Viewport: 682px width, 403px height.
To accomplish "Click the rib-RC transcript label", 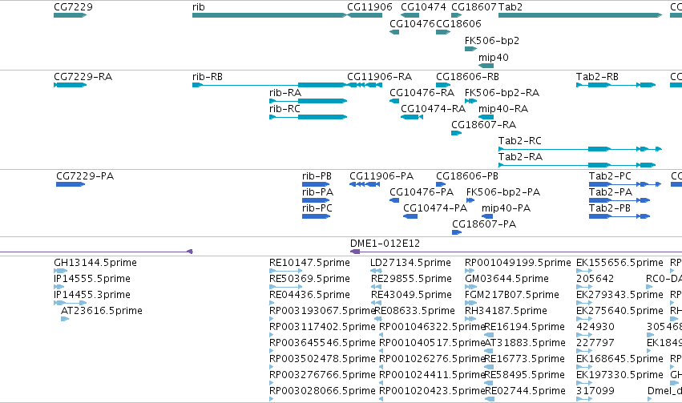I will [285, 109].
